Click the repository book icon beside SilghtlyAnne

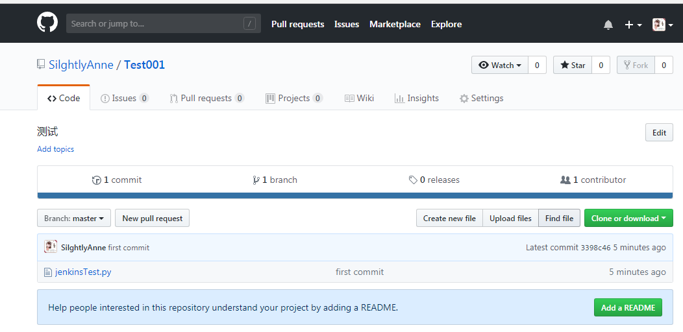click(41, 64)
